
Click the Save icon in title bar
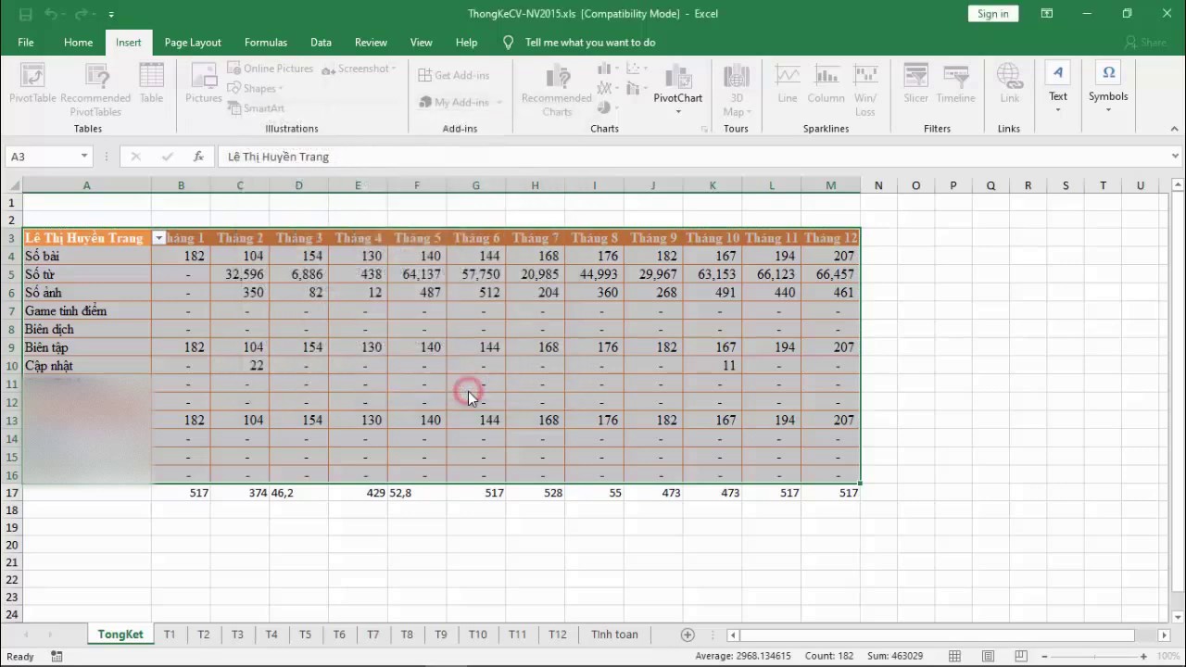(25, 14)
